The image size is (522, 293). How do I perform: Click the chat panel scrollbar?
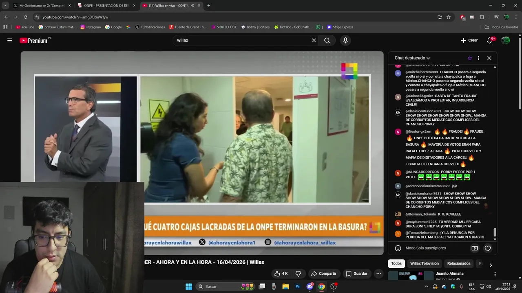(495, 232)
